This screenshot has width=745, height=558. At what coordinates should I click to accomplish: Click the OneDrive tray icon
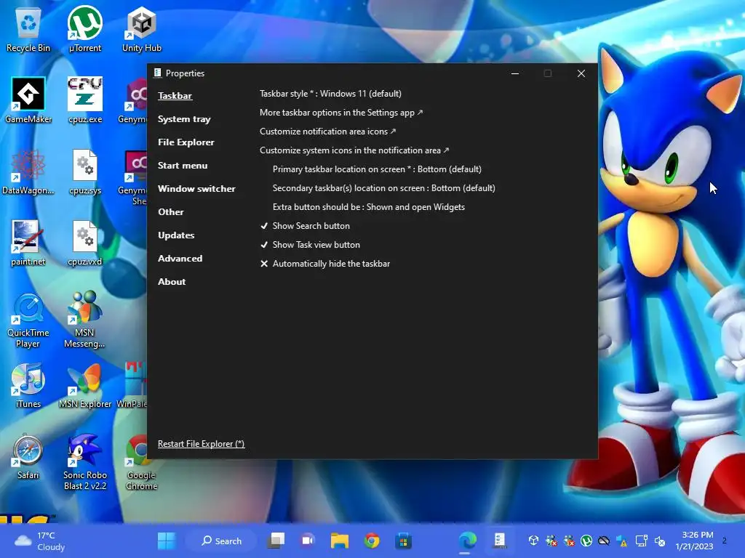click(x=604, y=541)
